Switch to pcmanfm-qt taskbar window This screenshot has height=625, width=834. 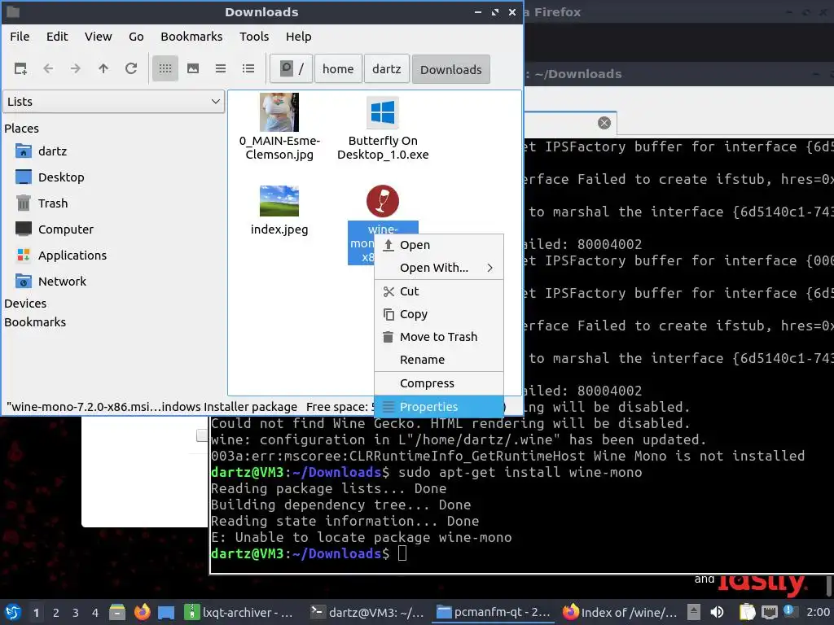pyautogui.click(x=494, y=612)
